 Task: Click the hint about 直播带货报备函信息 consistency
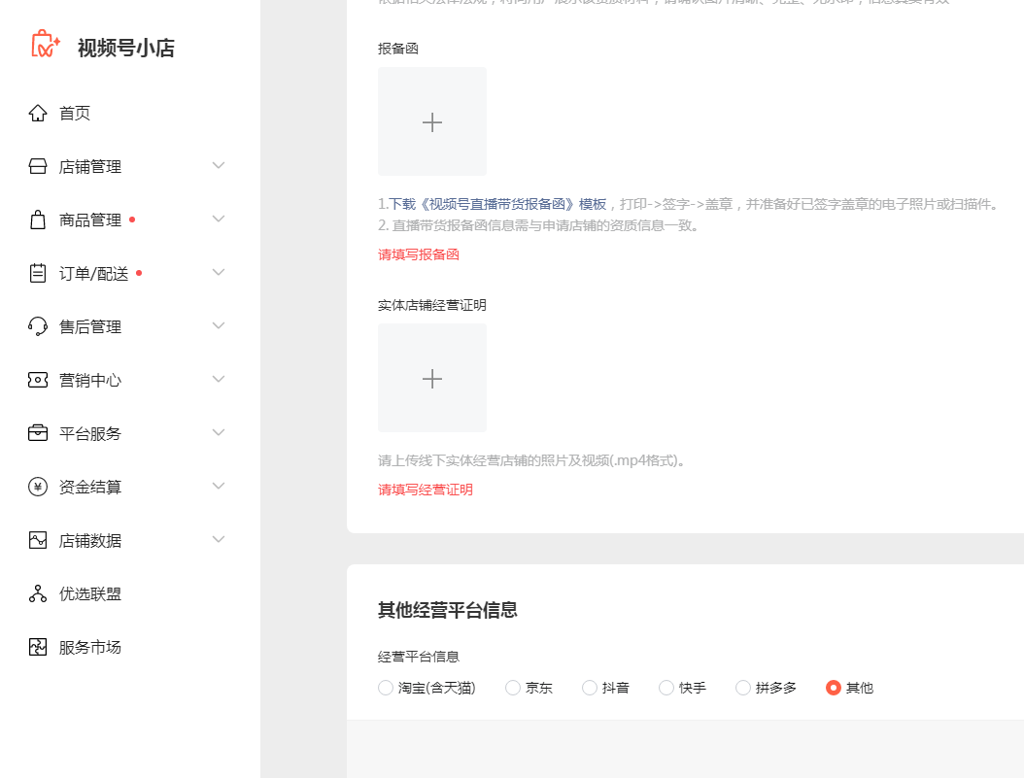[x=538, y=226]
